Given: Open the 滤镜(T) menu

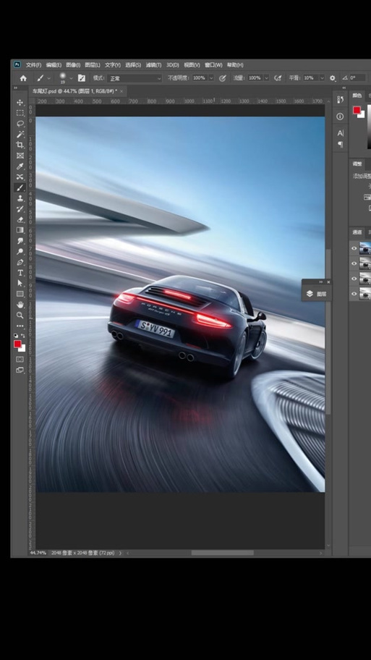Looking at the screenshot, I should (153, 65).
